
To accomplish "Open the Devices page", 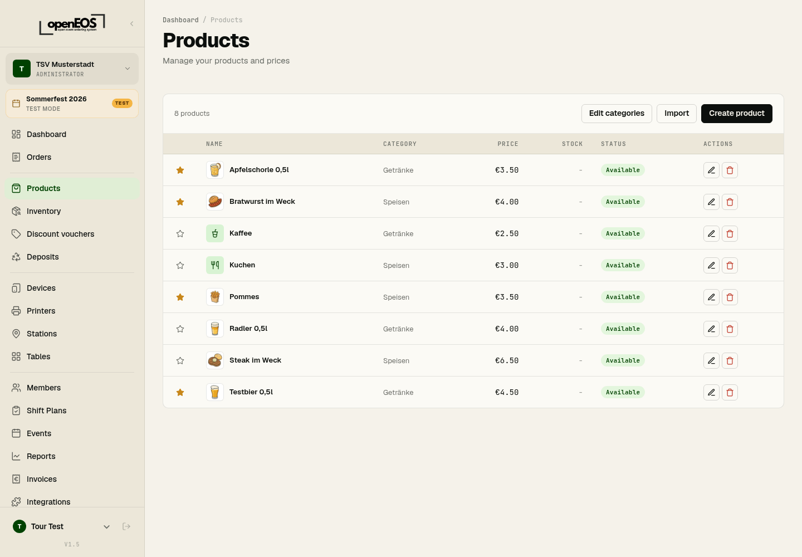I will click(x=72, y=288).
